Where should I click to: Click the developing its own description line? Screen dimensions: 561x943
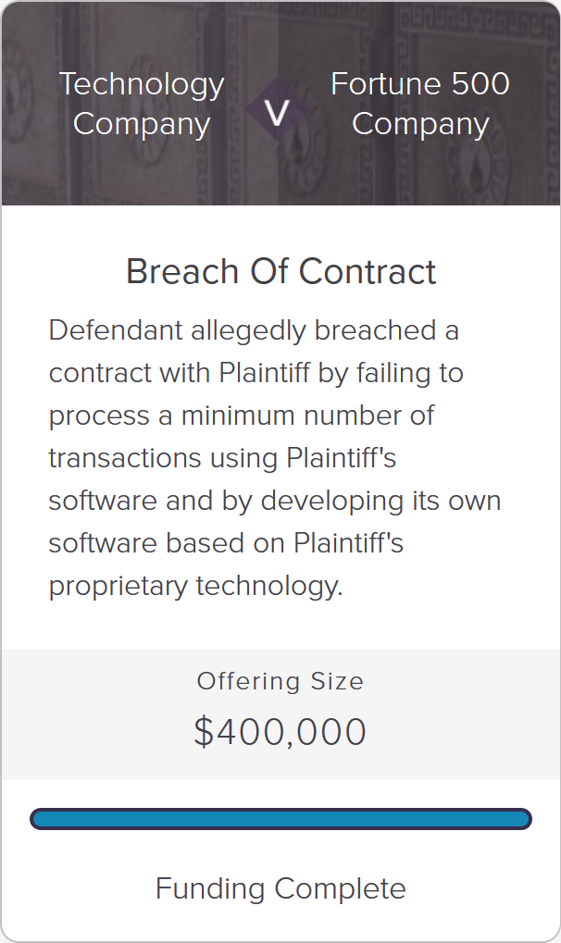pos(274,501)
